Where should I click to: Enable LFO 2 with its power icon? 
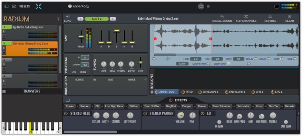tap(272, 92)
